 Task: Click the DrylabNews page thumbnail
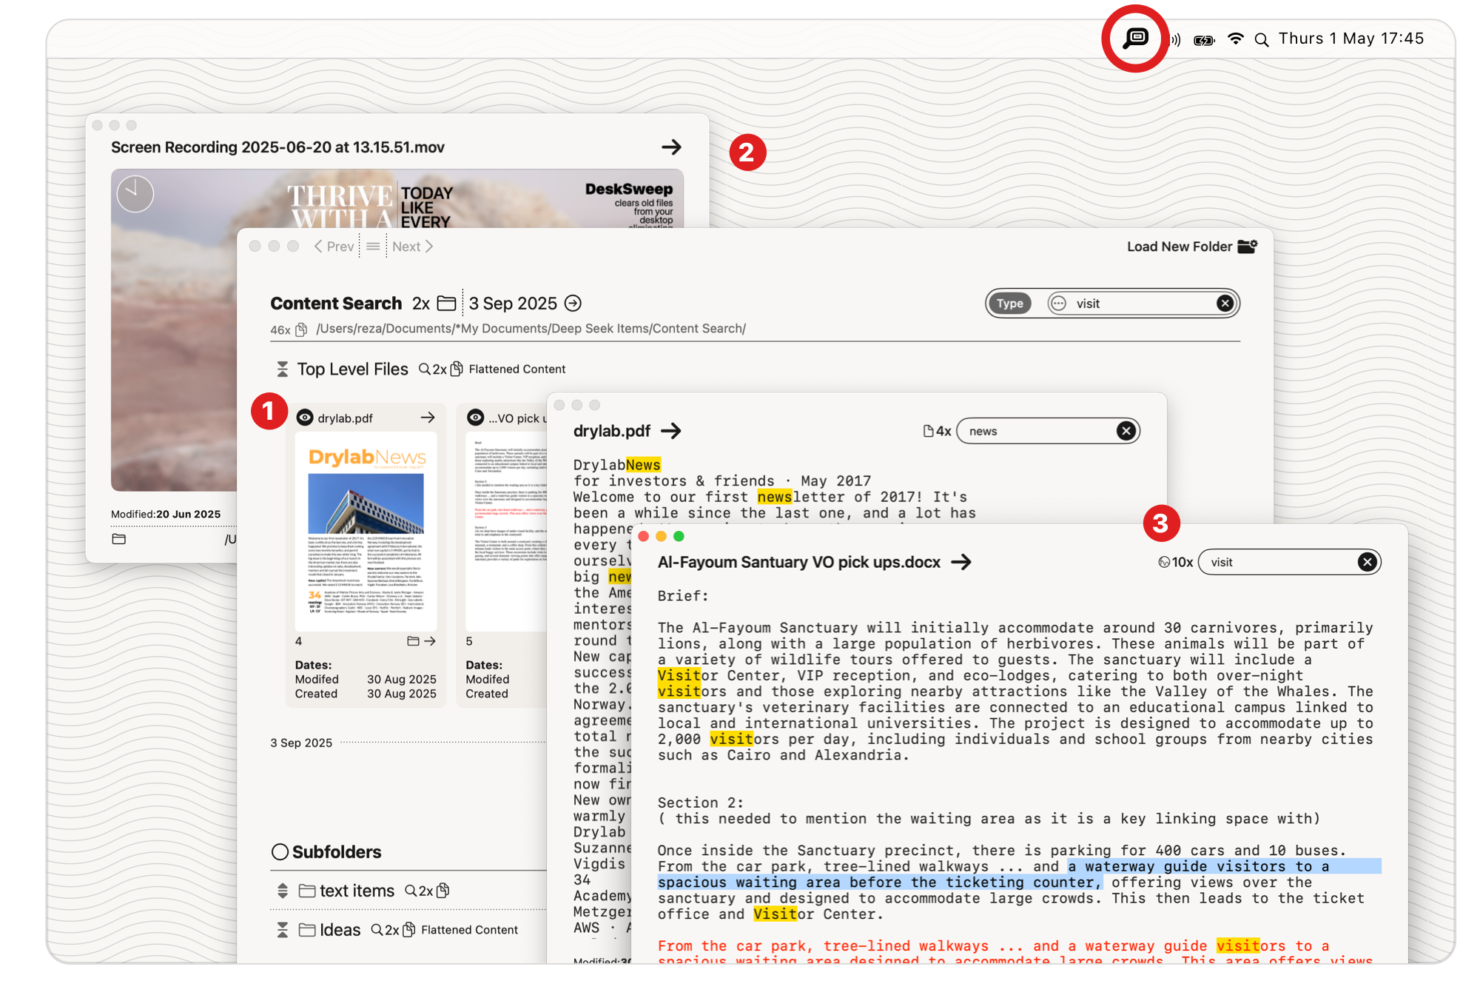(x=366, y=532)
